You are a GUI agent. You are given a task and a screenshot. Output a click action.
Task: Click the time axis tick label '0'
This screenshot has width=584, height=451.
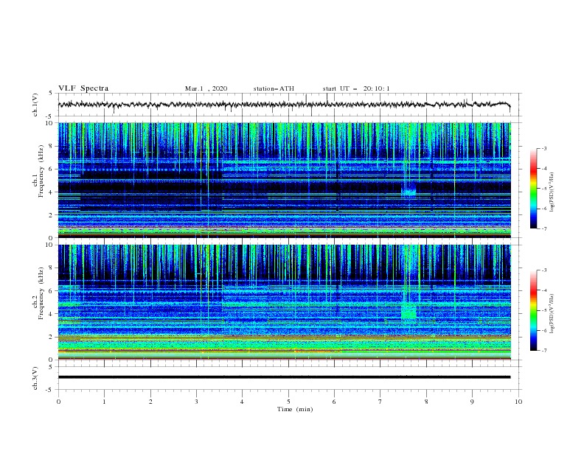(x=58, y=402)
